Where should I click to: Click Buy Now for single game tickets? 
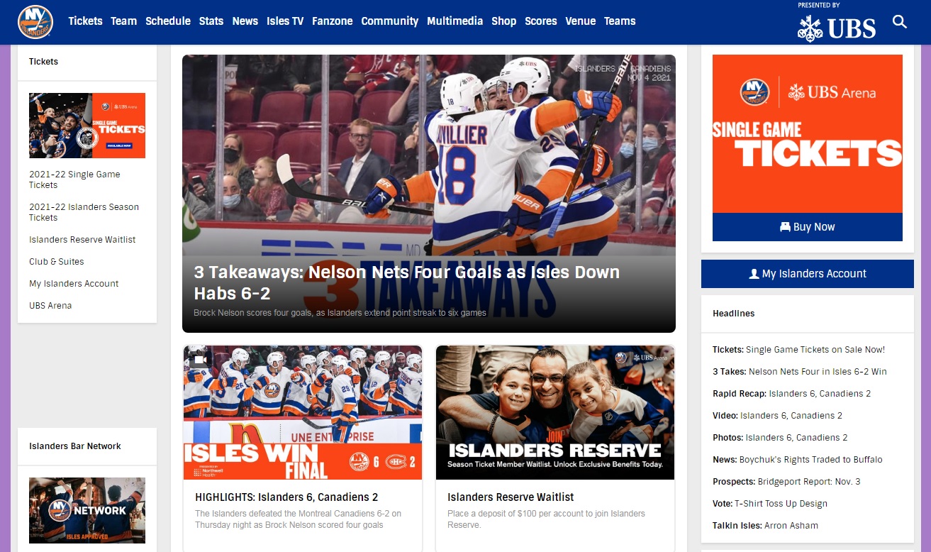pos(808,227)
